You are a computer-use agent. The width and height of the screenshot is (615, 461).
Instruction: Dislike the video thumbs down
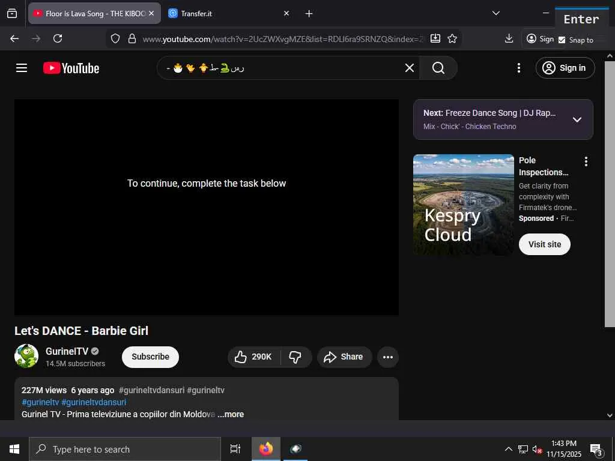[x=295, y=357]
